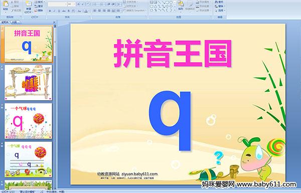Click the Replace button in editing group
Screen dimensions: 301x193
[x=220, y=6]
